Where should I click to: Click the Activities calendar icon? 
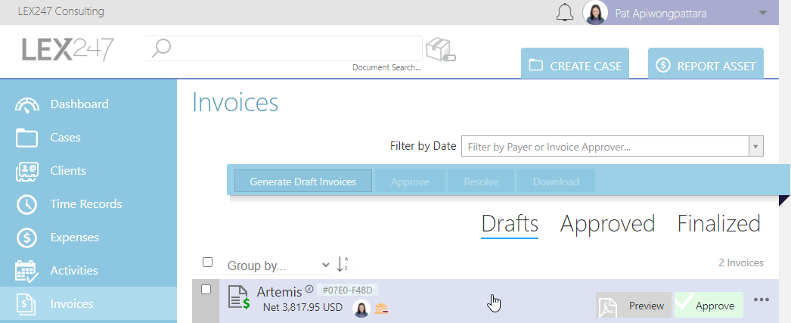tap(26, 271)
